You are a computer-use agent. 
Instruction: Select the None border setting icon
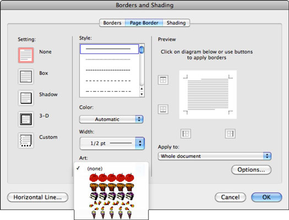pos(26,55)
